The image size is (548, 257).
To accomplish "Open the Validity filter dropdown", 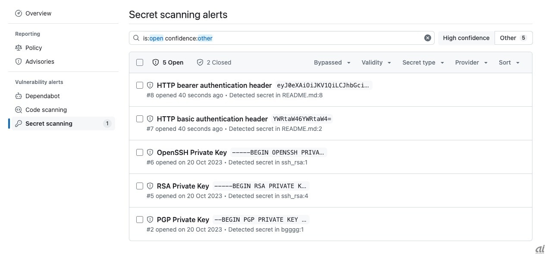I will point(376,62).
